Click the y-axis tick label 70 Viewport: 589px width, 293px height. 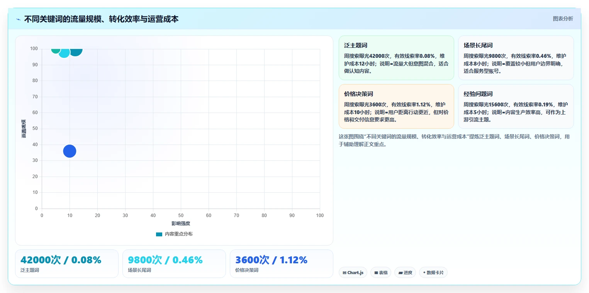(35, 97)
